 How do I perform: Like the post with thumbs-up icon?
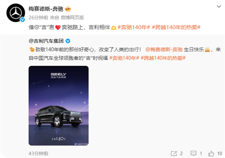[211, 154]
